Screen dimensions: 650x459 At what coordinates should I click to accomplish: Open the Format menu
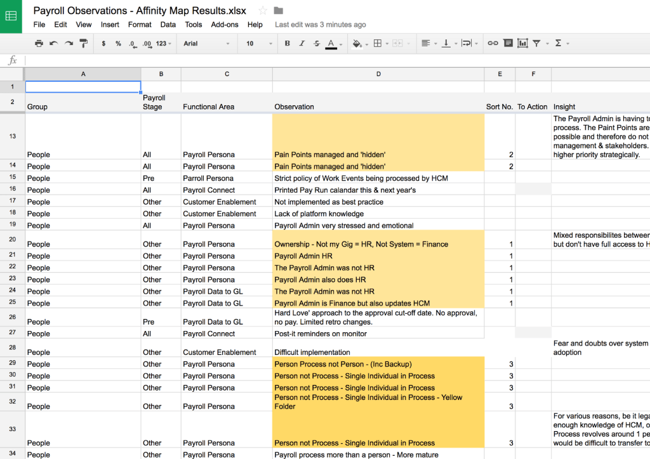pyautogui.click(x=140, y=25)
